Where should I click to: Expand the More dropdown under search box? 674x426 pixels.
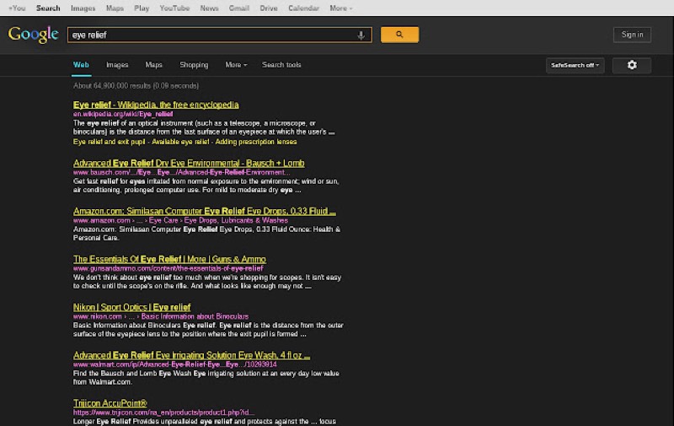tap(236, 65)
